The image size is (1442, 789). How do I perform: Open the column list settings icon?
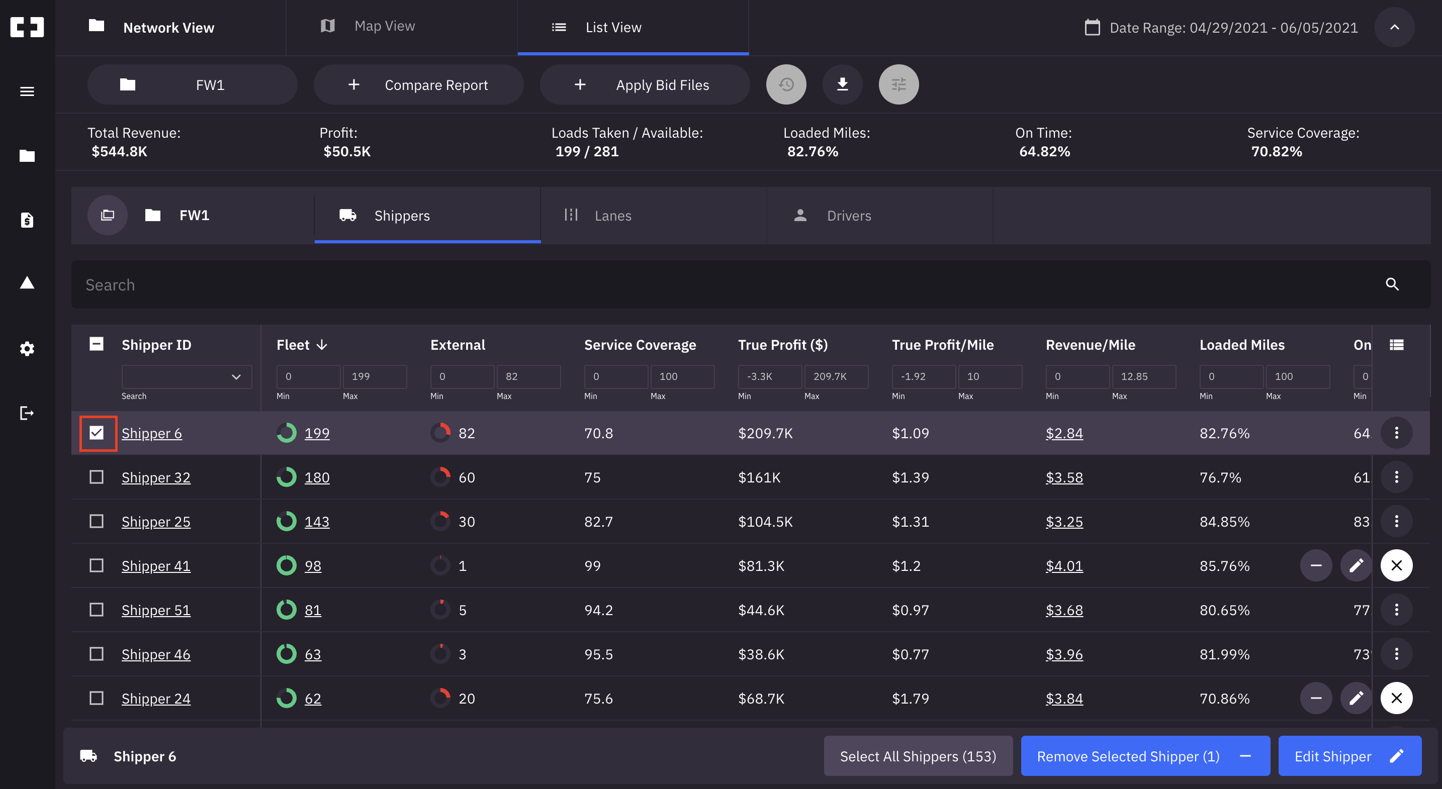(x=1396, y=345)
